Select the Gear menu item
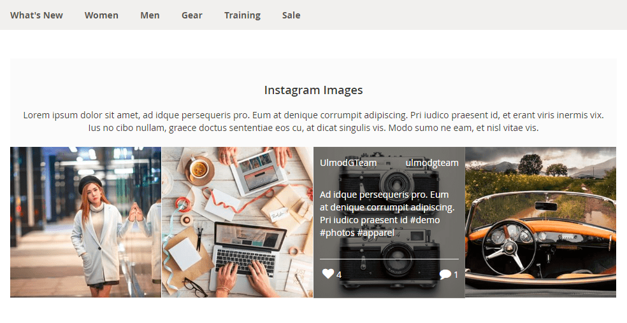Screen dimensions: 627x323 click(192, 15)
